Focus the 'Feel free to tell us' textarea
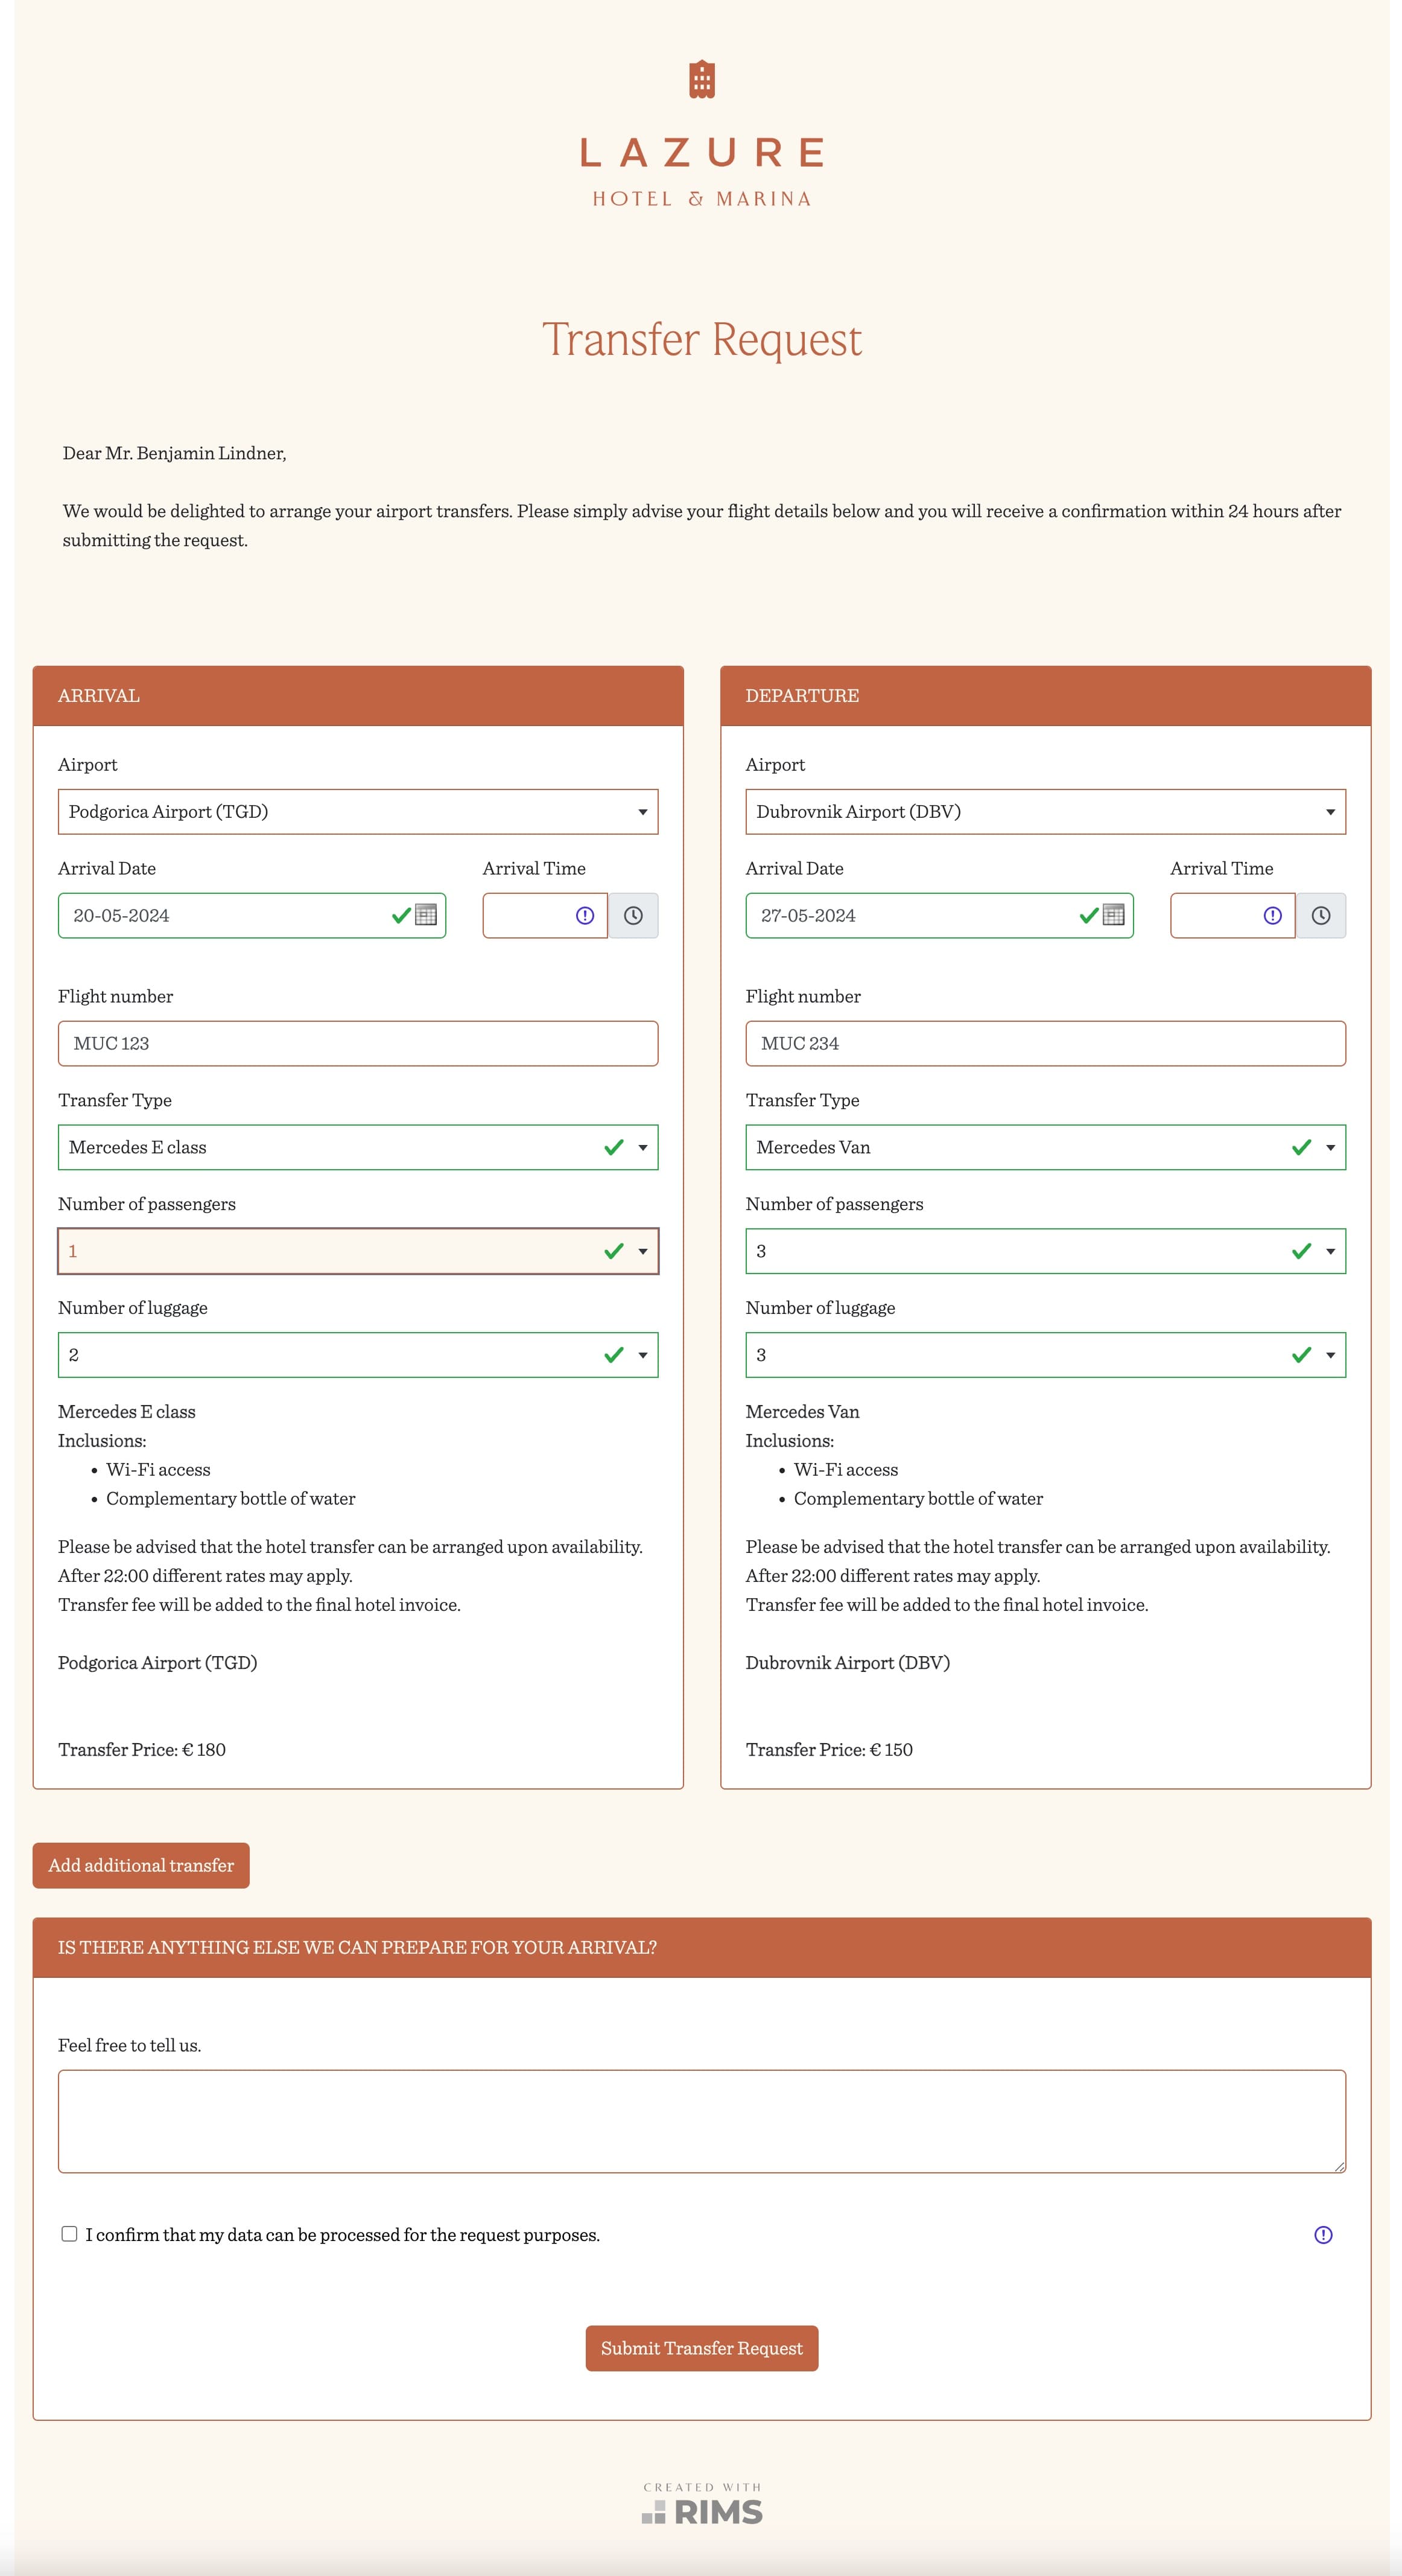The height and width of the screenshot is (2576, 1402). 702,2120
